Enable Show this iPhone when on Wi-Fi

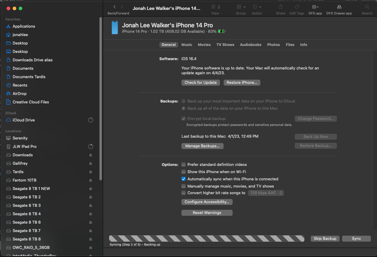pos(184,172)
